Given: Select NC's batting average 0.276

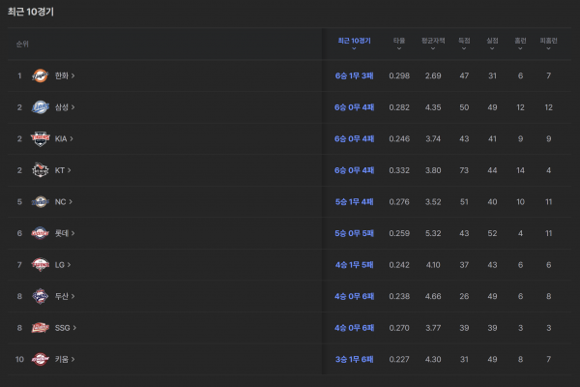Looking at the screenshot, I should click(x=399, y=202).
